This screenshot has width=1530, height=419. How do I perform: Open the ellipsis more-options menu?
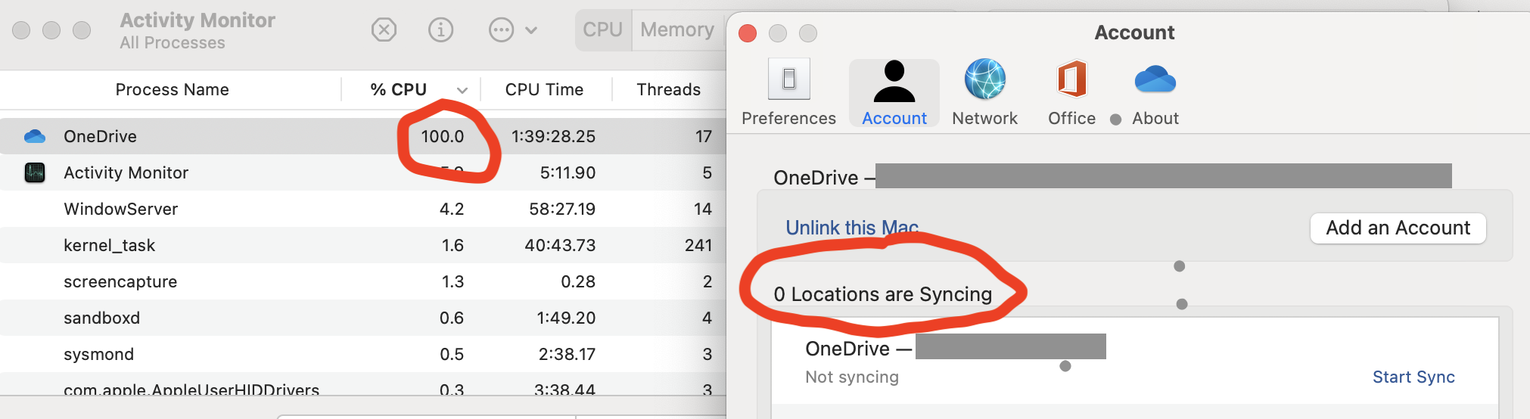click(x=513, y=30)
